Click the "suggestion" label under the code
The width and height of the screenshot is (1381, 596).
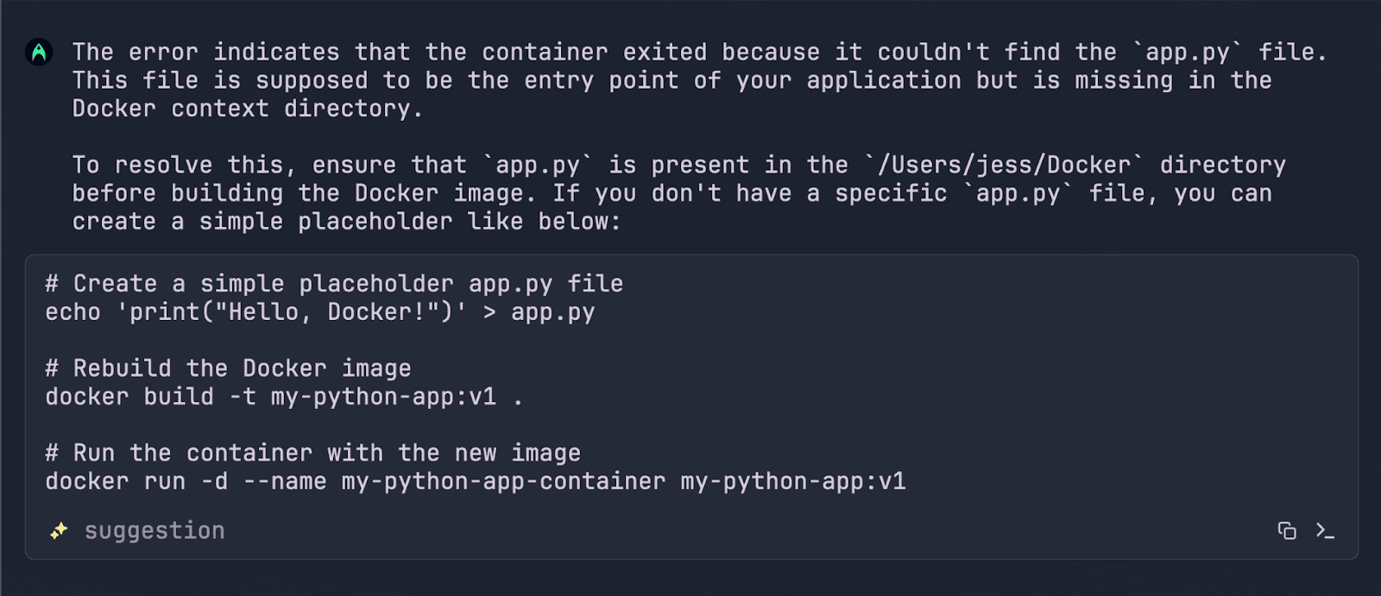154,530
